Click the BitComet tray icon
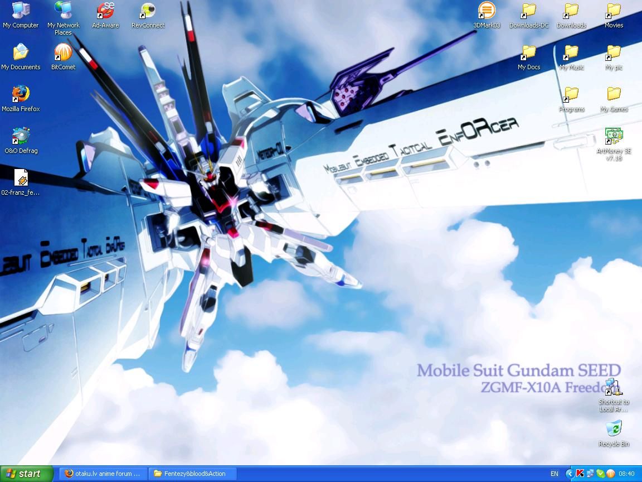Image resolution: width=642 pixels, height=482 pixels. [610, 474]
